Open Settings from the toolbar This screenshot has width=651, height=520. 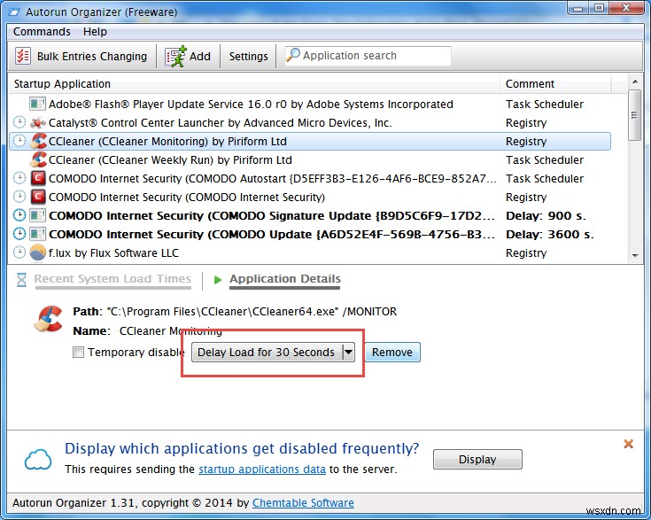pyautogui.click(x=248, y=56)
